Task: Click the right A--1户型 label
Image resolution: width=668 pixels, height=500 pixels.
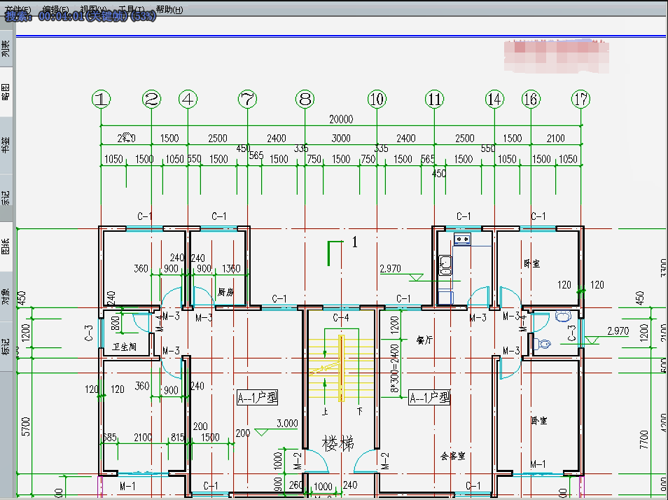Action: [429, 398]
